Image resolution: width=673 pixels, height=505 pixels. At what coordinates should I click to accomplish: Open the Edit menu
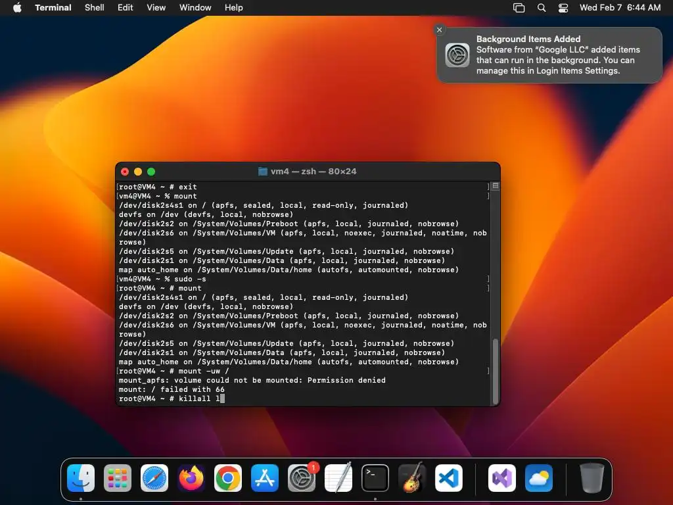[x=126, y=8]
